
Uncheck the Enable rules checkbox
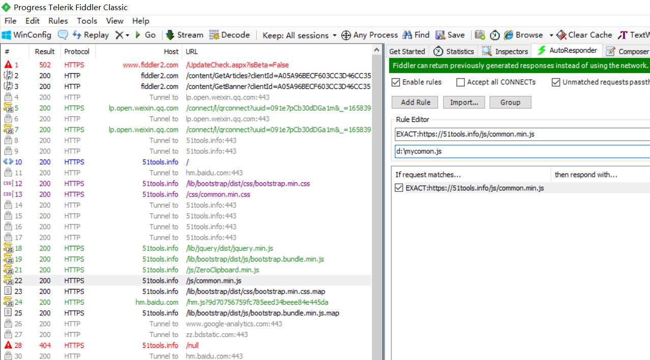click(396, 82)
